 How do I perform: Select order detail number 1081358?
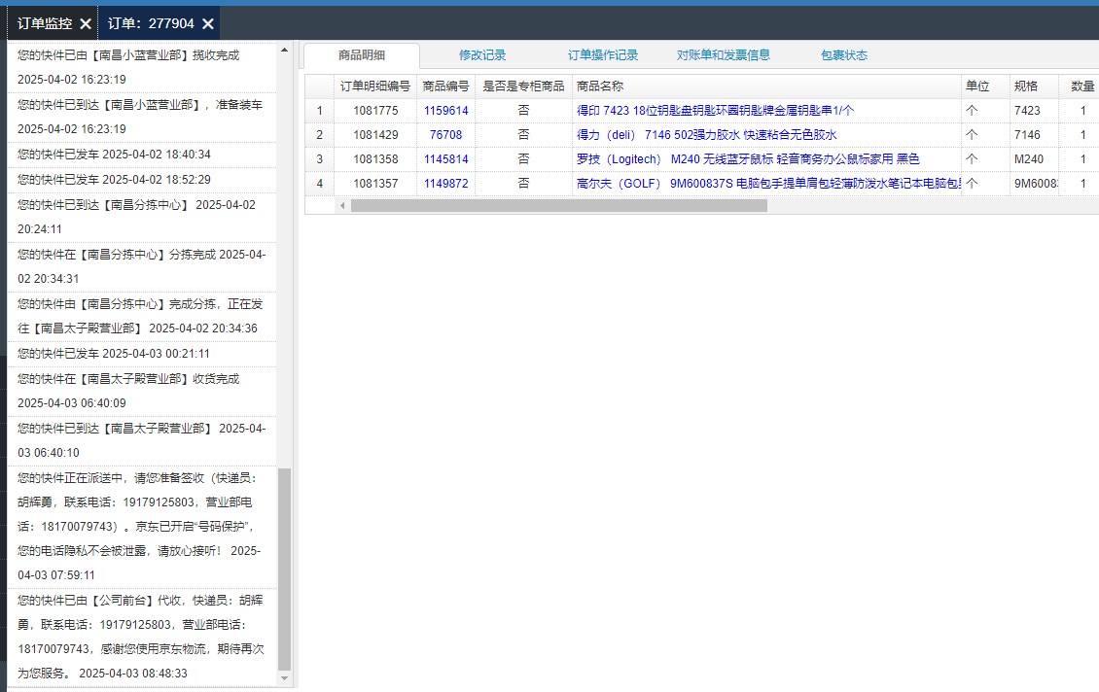375,159
